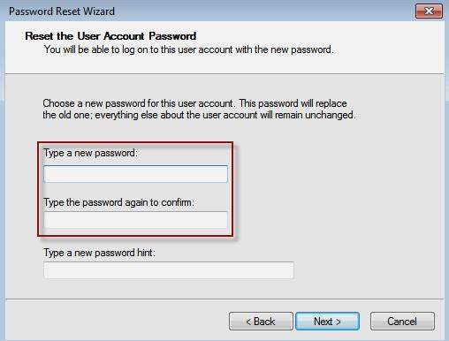This screenshot has height=341, width=449.
Task: Click the Type the password again label
Action: [119, 202]
